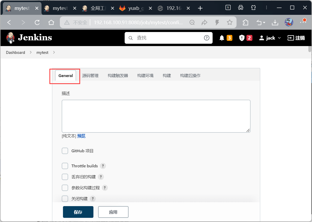Close the 全局工具 browser tab
Image resolution: width=312 pixels, height=222 pixels.
pos(112,8)
